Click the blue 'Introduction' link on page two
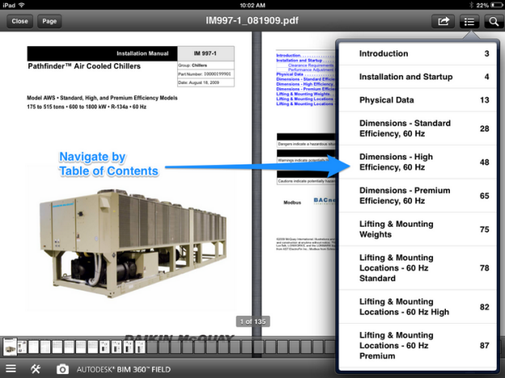Viewport: 505px width, 378px height. (x=288, y=55)
